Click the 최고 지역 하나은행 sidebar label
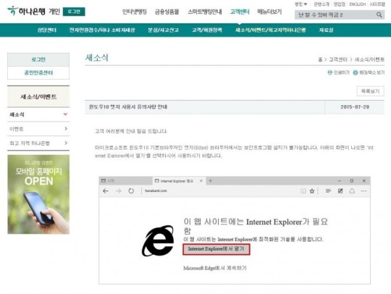Screen dimensions: 391x294 [30, 143]
